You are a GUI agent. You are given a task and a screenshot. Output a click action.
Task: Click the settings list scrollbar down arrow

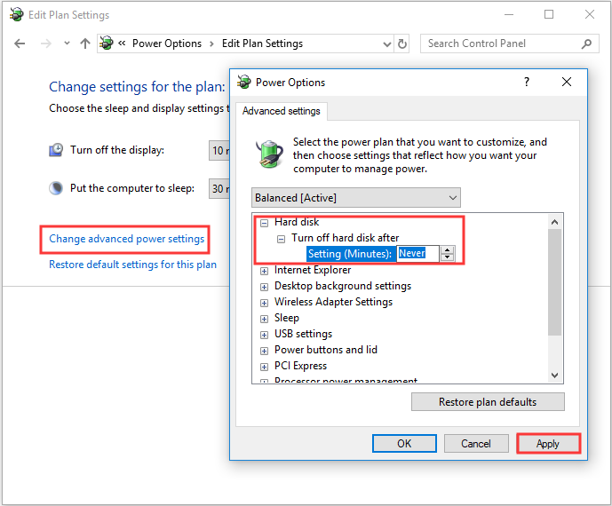pos(556,376)
